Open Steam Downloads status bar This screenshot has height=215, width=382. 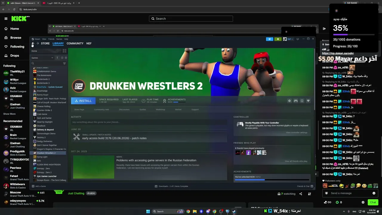click(171, 186)
